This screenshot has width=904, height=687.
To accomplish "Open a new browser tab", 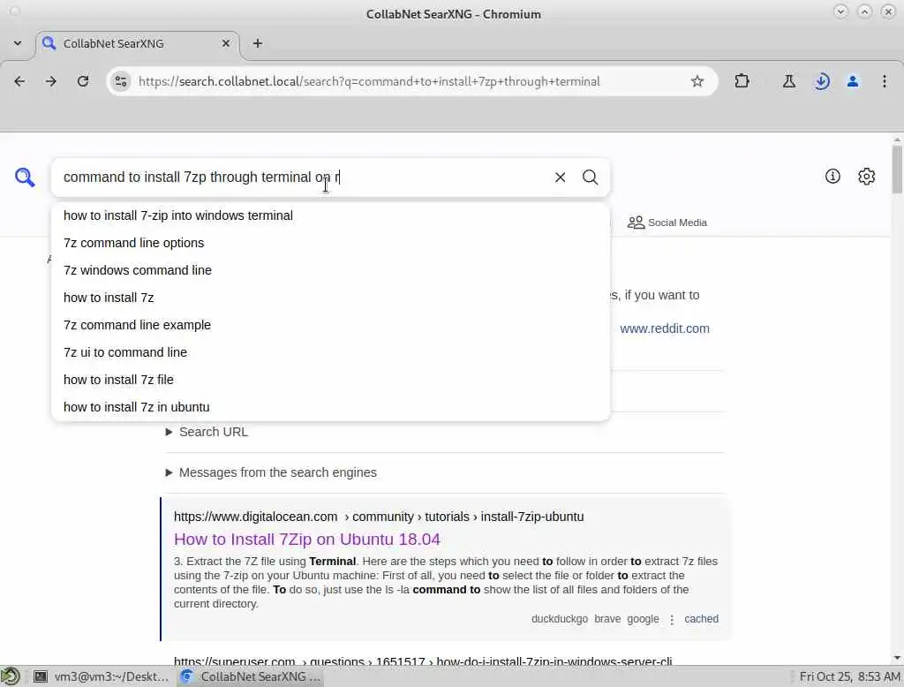I will coord(257,43).
